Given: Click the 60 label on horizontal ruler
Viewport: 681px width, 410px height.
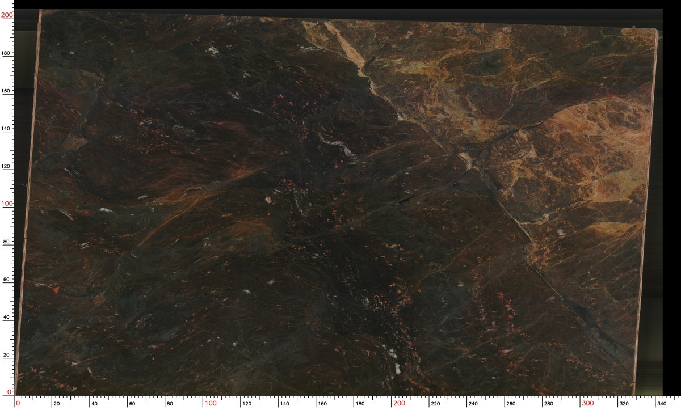Looking at the screenshot, I should tap(132, 404).
